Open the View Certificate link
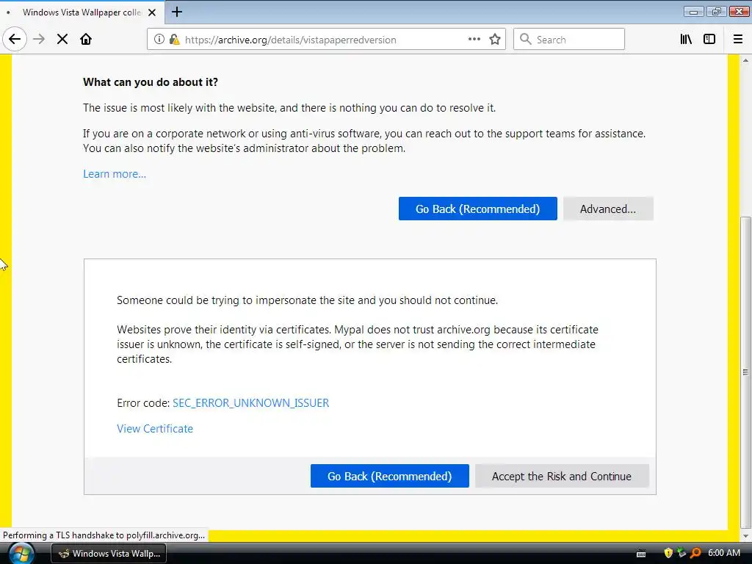This screenshot has height=564, width=752. [155, 429]
